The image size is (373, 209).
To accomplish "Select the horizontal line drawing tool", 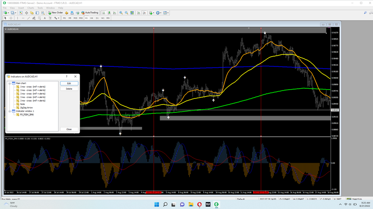I will click(x=23, y=18).
